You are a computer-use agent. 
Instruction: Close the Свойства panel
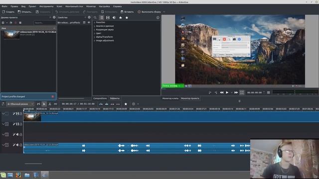click(x=89, y=17)
